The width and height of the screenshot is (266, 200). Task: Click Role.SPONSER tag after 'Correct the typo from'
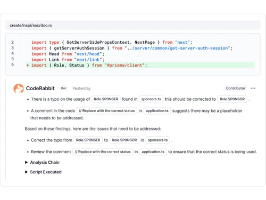click(88, 140)
